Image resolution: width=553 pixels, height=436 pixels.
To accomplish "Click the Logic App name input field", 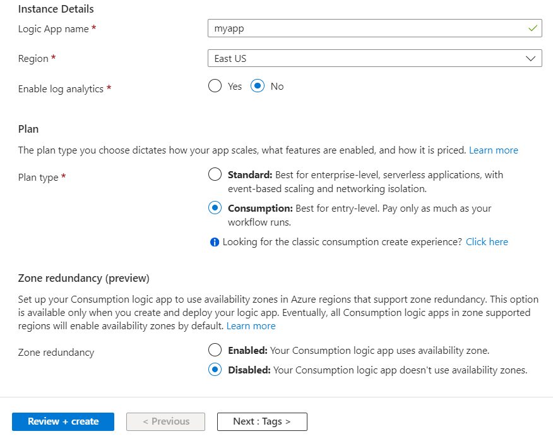I will [x=366, y=28].
